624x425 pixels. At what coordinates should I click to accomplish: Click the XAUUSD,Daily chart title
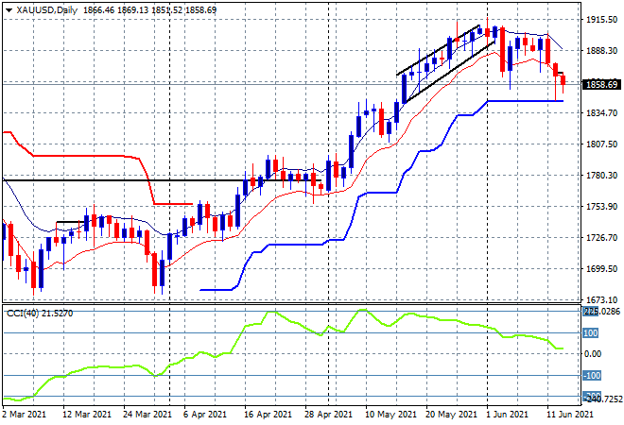(47, 10)
